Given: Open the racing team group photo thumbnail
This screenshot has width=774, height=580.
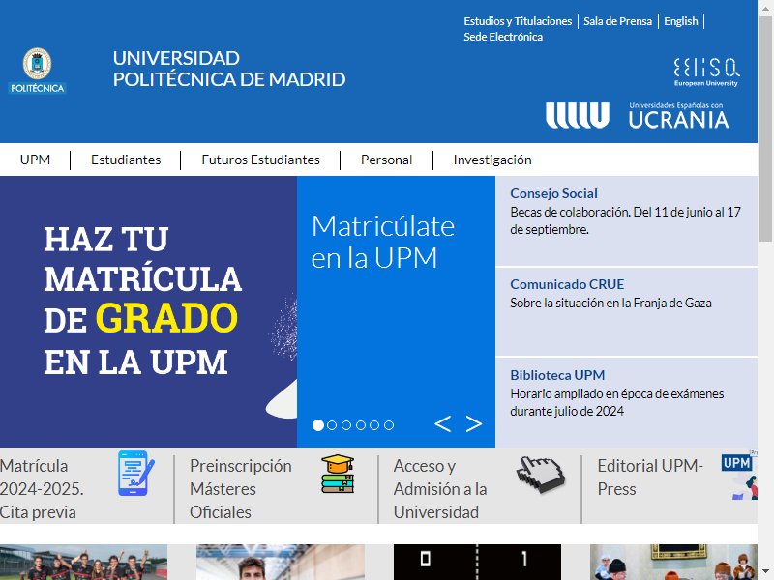Looking at the screenshot, I should [83, 563].
